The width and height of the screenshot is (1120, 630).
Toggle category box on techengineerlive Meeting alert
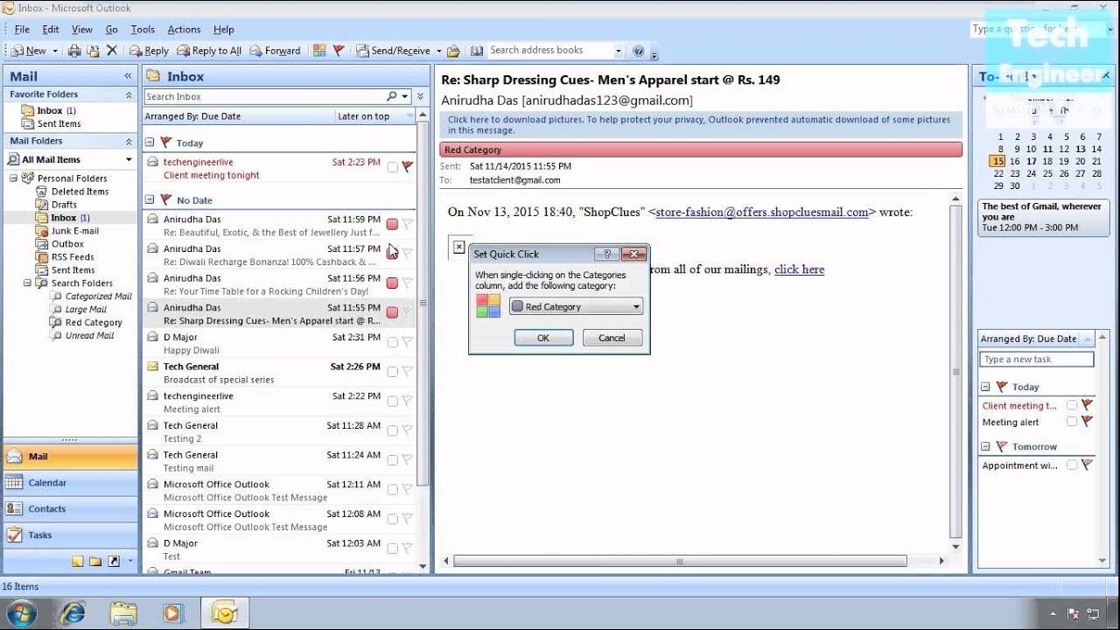coord(392,401)
